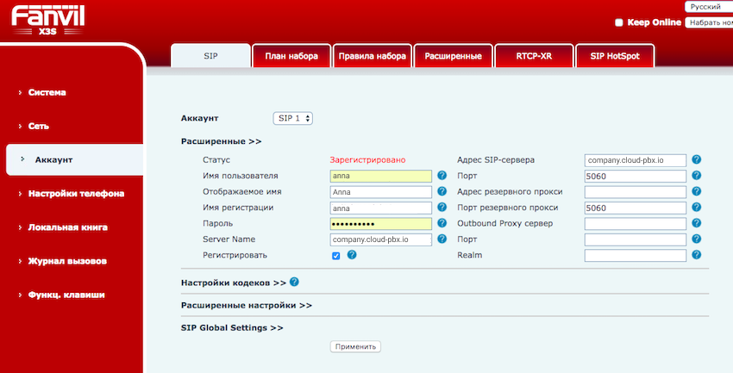Click help icon beside Server Name field
The width and height of the screenshot is (733, 373).
click(442, 239)
